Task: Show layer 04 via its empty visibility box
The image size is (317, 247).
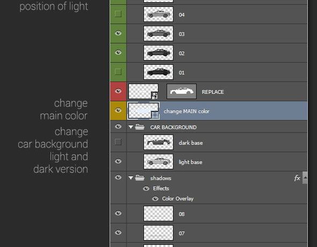Action: 118,14
